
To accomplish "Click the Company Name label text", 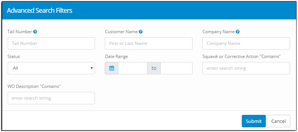I will coord(218,32).
